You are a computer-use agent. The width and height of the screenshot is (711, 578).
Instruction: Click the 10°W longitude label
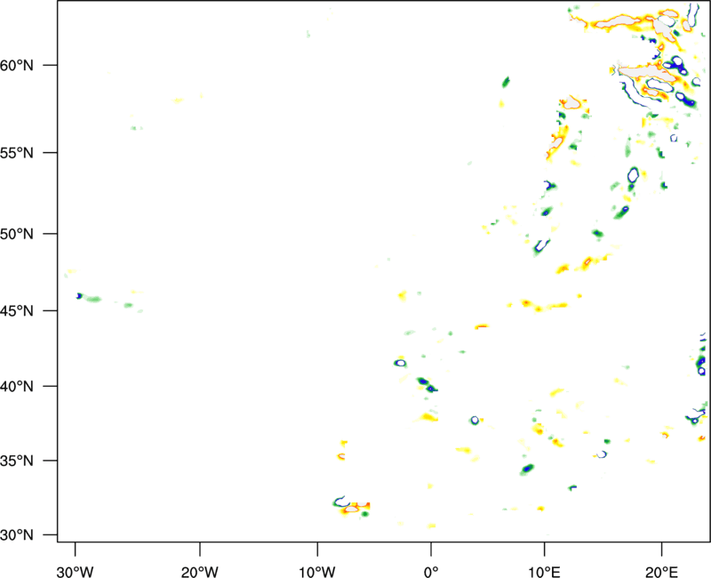click(317, 572)
